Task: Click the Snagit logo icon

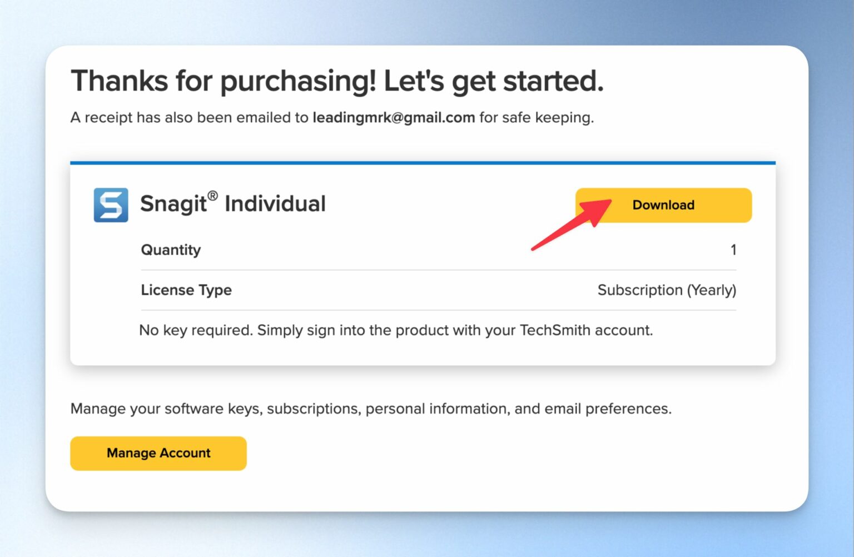Action: point(111,205)
